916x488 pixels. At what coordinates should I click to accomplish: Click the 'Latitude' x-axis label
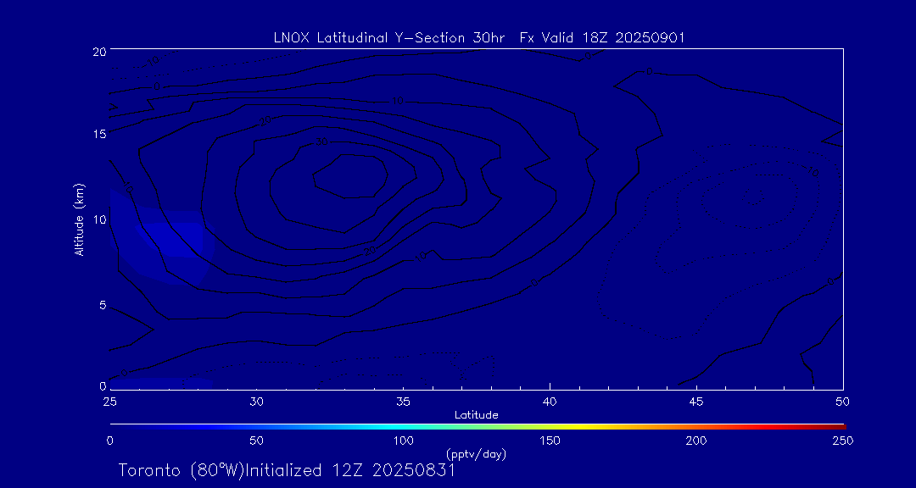[x=476, y=414]
